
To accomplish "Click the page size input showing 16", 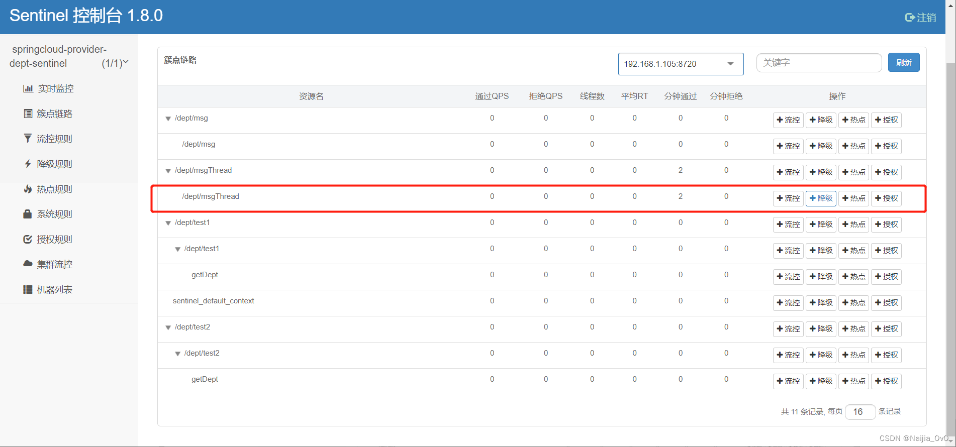I will tap(861, 412).
